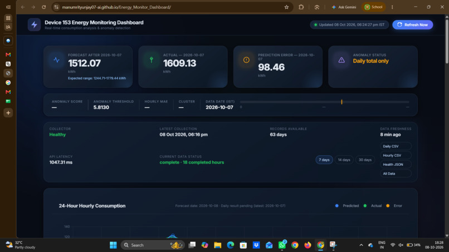This screenshot has height=252, width=449.
Task: Click the taskbar Search box
Action: tap(153, 245)
